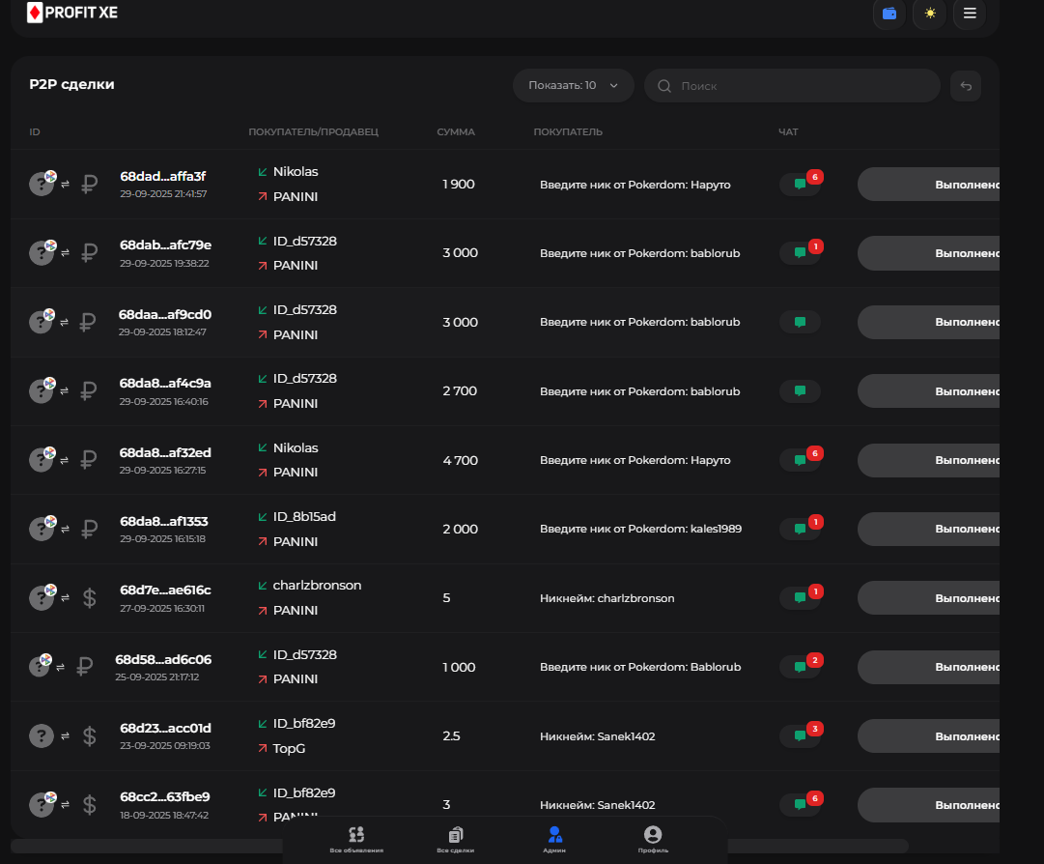Viewport: 1044px width, 864px height.
Task: Open chat for deal 68dad...affa3f
Action: point(801,185)
